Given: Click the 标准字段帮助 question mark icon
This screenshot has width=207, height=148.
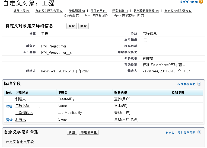Looking at the screenshot, I should [x=199, y=84].
